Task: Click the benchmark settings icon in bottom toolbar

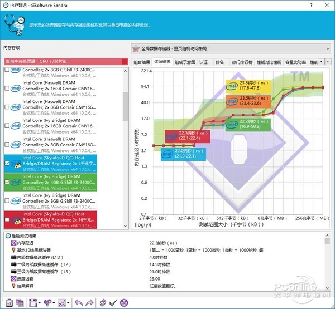Action: click(9, 303)
